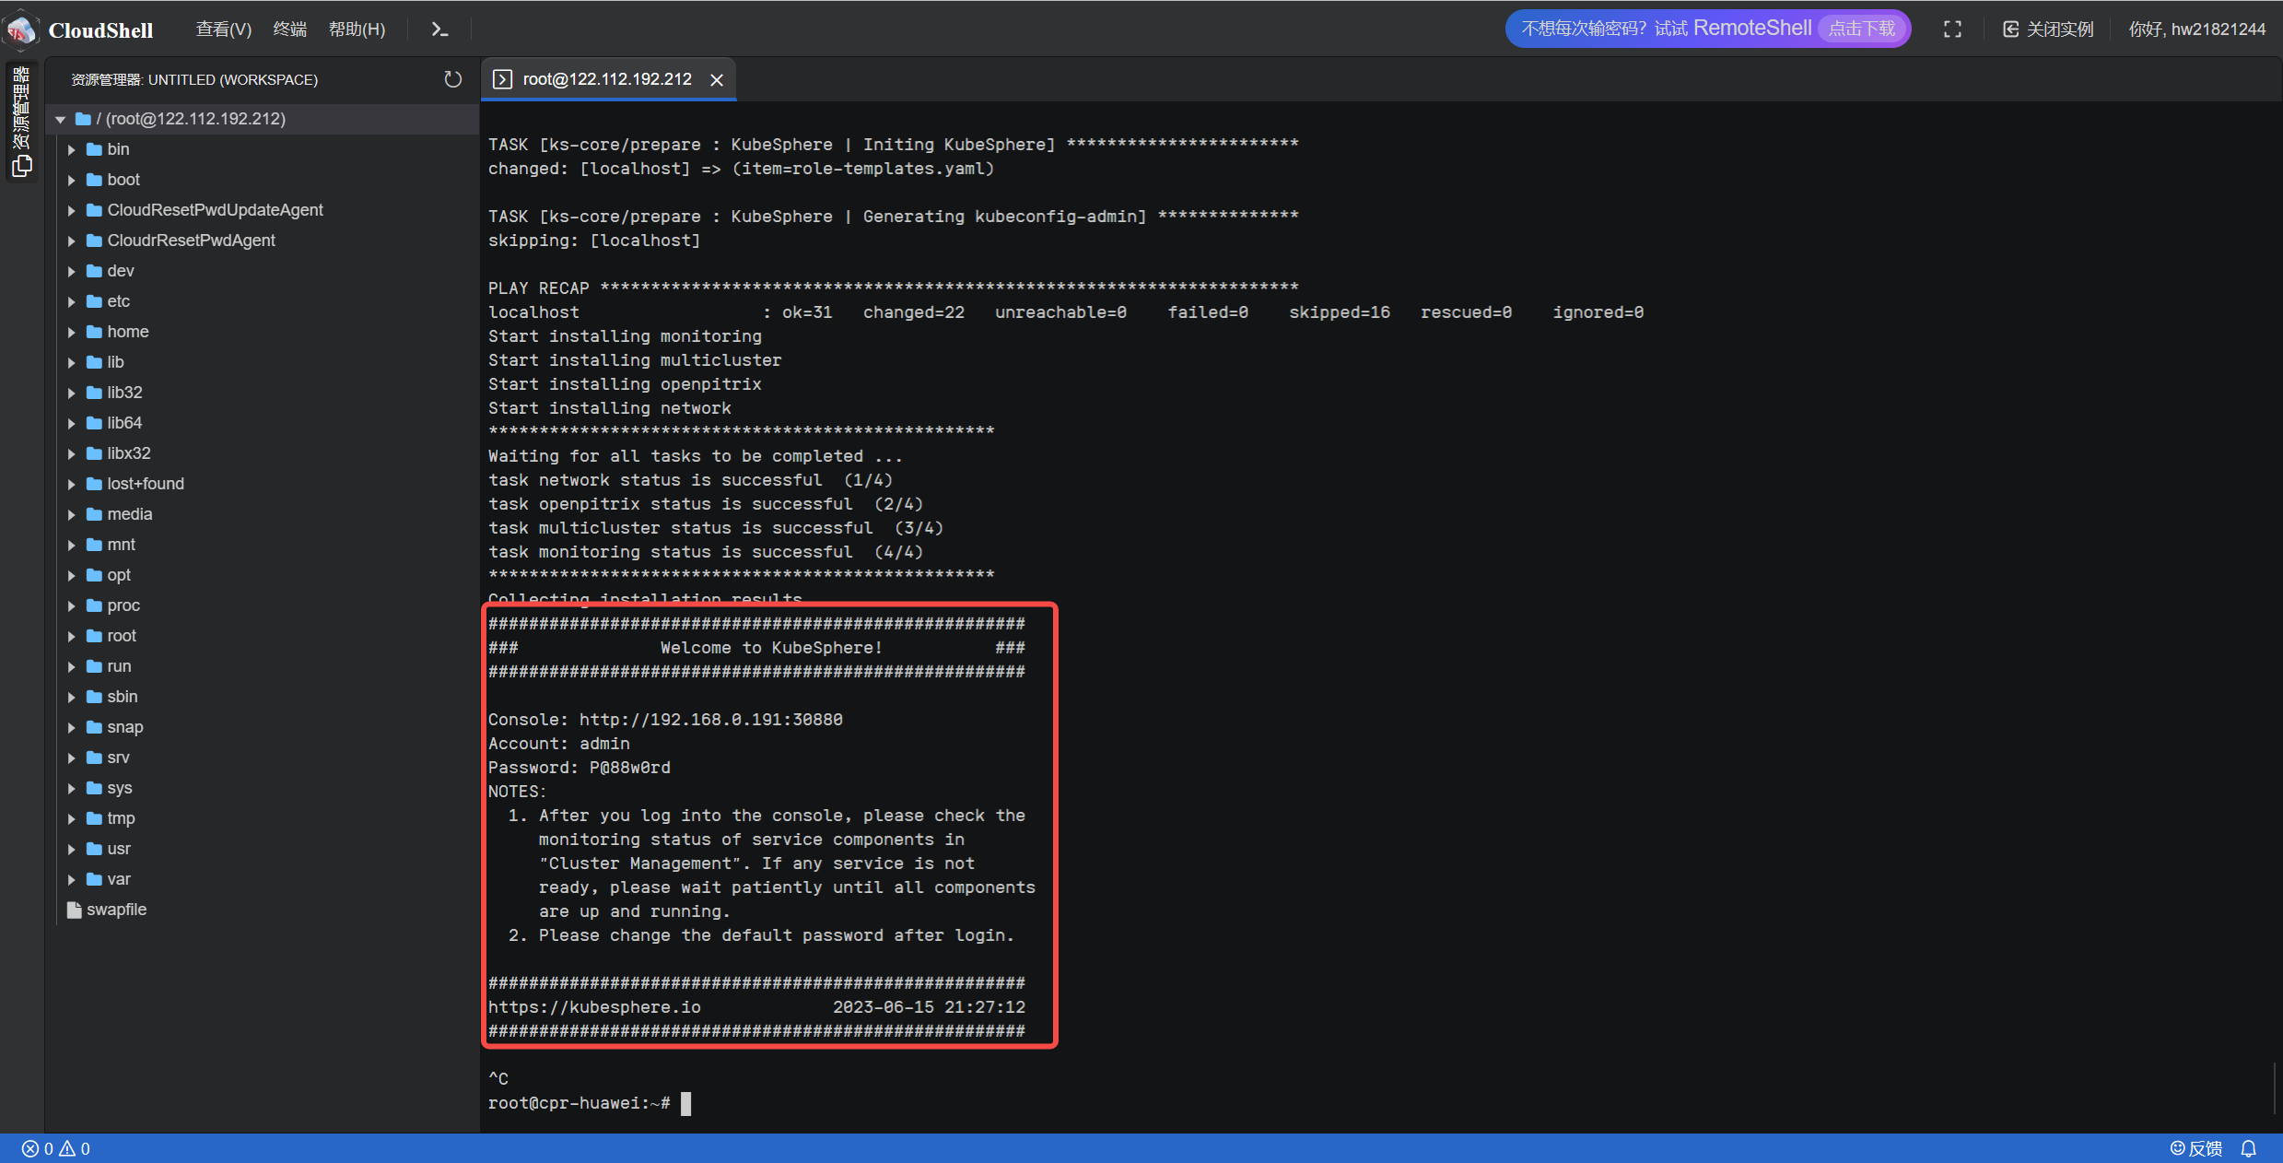2283x1163 pixels.
Task: Open the swapfile file
Action: (x=263, y=910)
